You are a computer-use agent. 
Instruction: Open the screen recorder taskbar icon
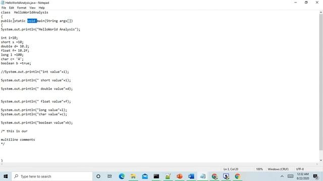click(x=226, y=176)
